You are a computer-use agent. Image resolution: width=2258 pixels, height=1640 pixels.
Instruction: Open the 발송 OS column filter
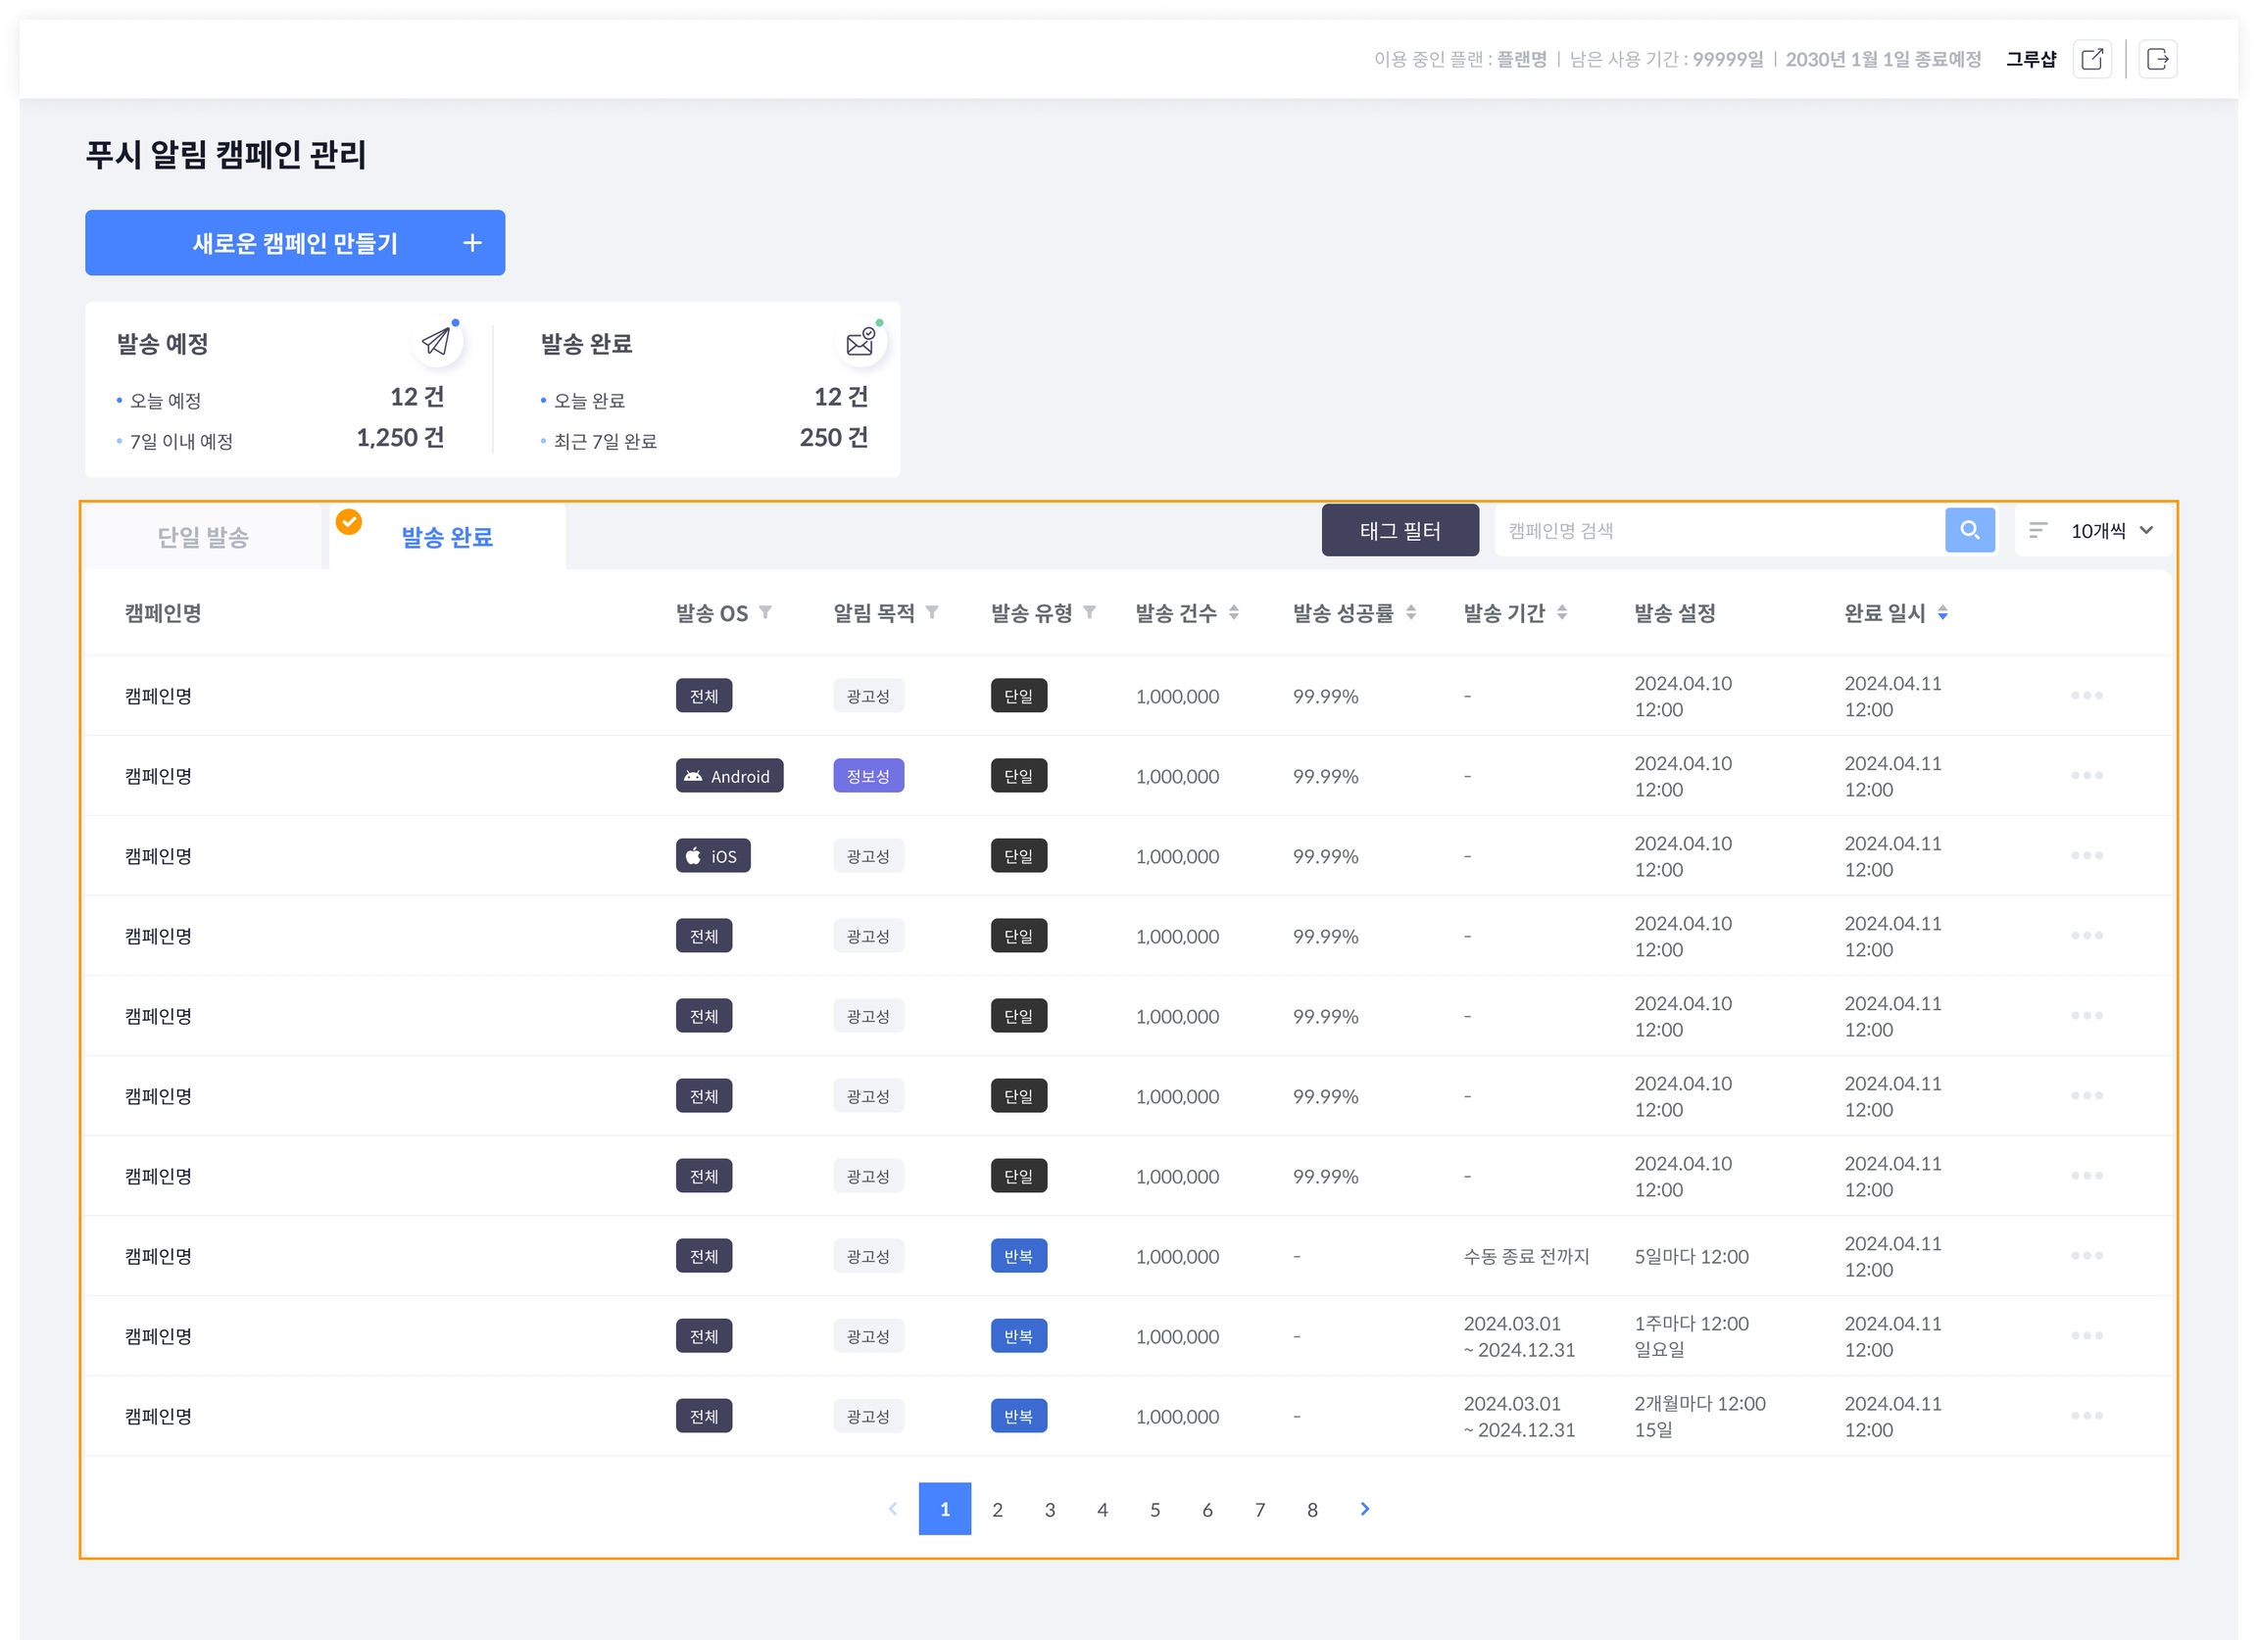coord(765,612)
